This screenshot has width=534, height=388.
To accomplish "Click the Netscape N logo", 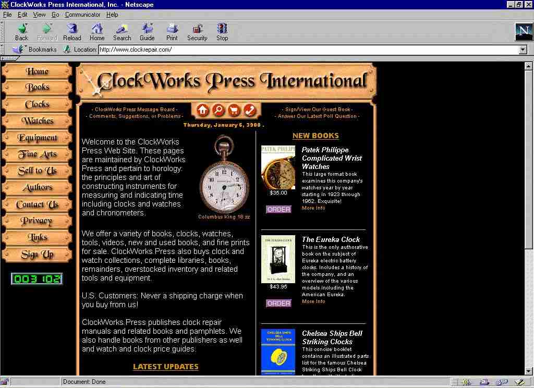I will pyautogui.click(x=524, y=32).
